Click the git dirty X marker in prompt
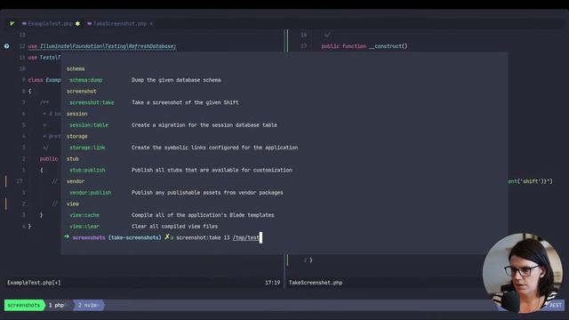 [167, 237]
